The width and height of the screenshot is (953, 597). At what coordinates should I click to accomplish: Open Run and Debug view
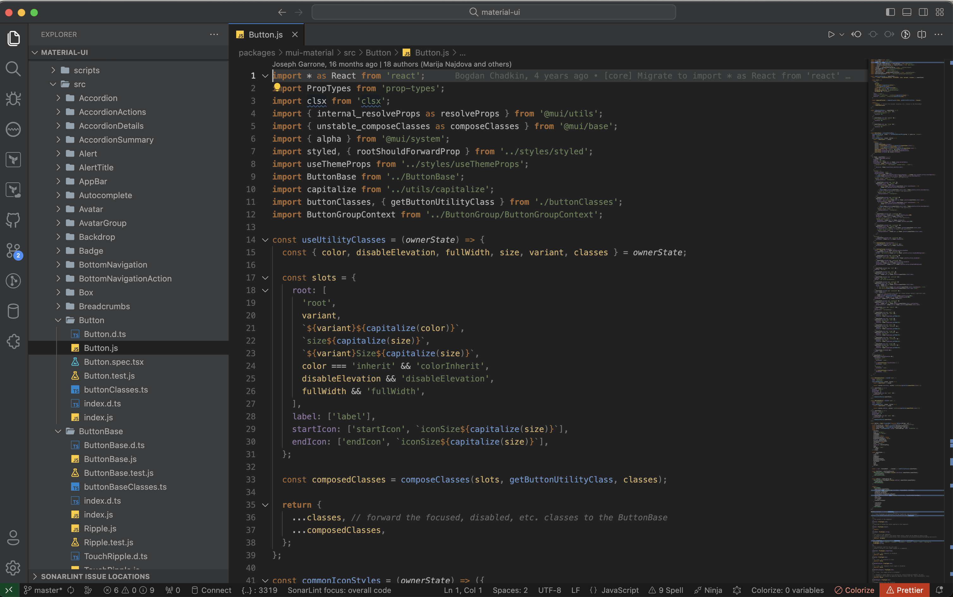pyautogui.click(x=14, y=99)
